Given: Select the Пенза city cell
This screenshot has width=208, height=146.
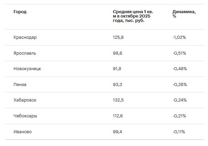Looking at the screenshot, I should [x=20, y=85].
